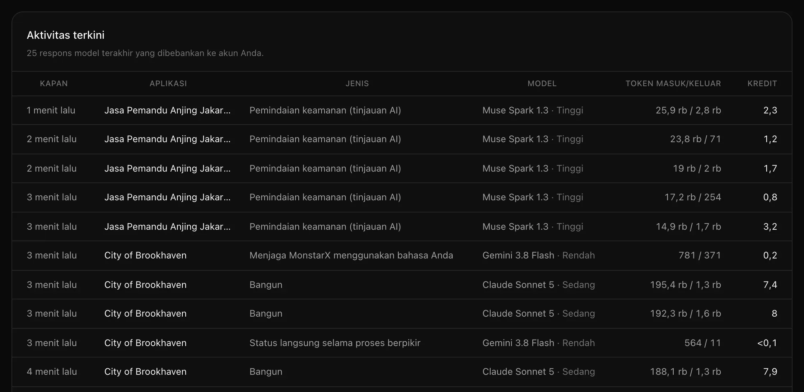Viewport: 804px width, 392px height.
Task: Click token value 192,3 rb / 1,6 rb
Action: point(686,313)
